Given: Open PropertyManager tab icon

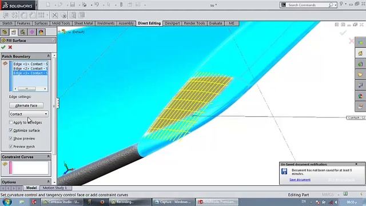Looking at the screenshot, I should pos(14,32).
